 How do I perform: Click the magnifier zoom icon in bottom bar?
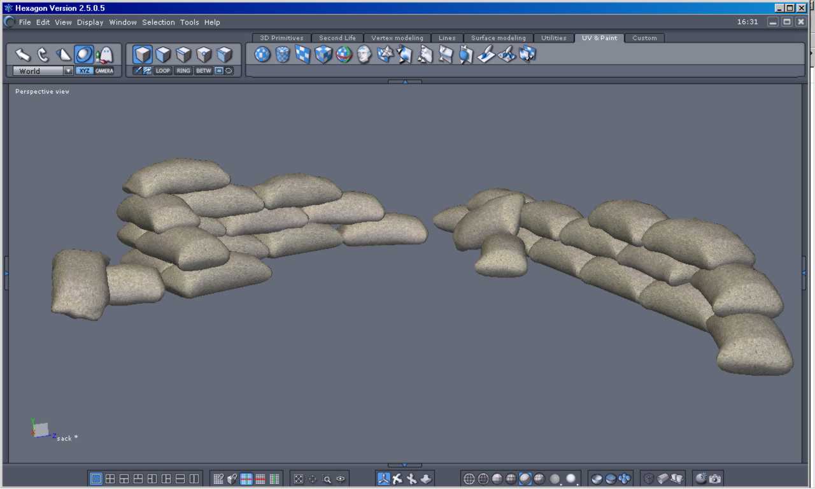327,479
